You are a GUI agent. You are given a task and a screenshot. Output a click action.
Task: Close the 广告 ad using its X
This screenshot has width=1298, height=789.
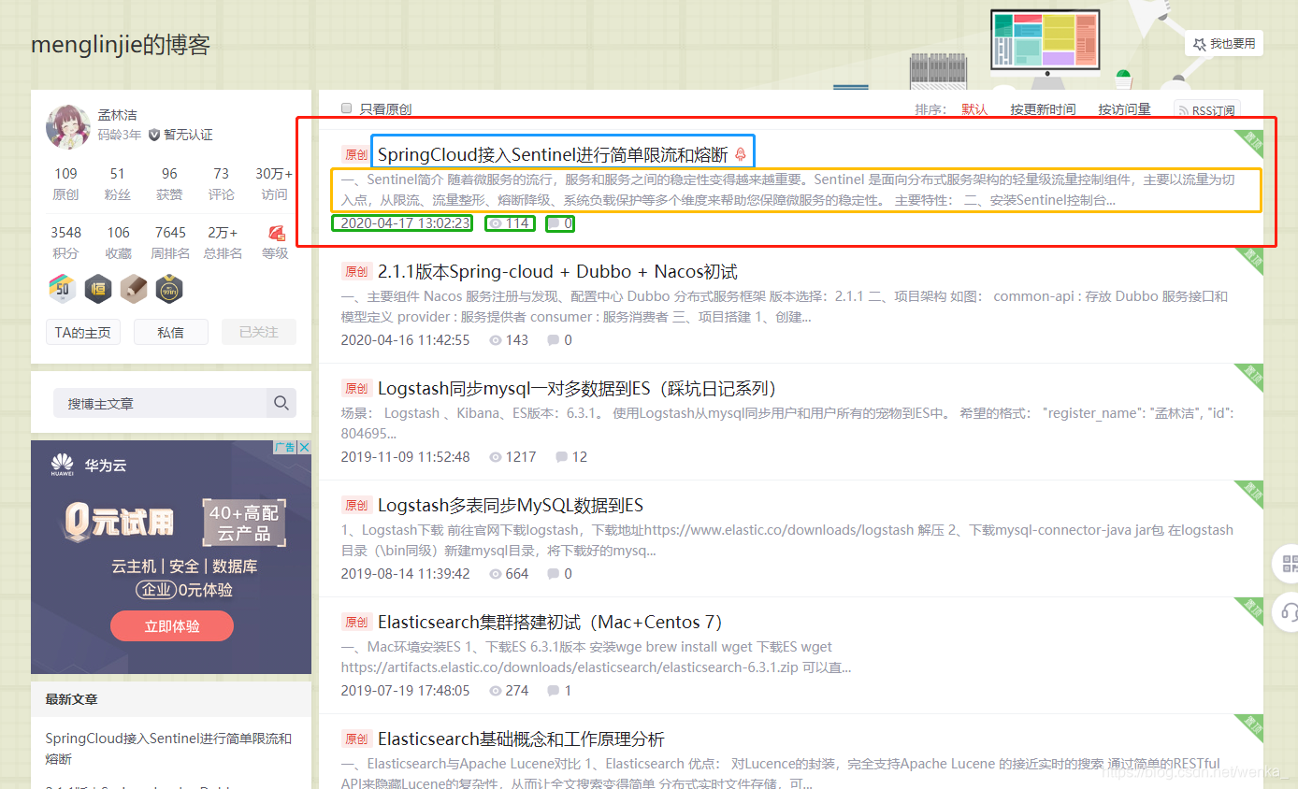pyautogui.click(x=305, y=448)
